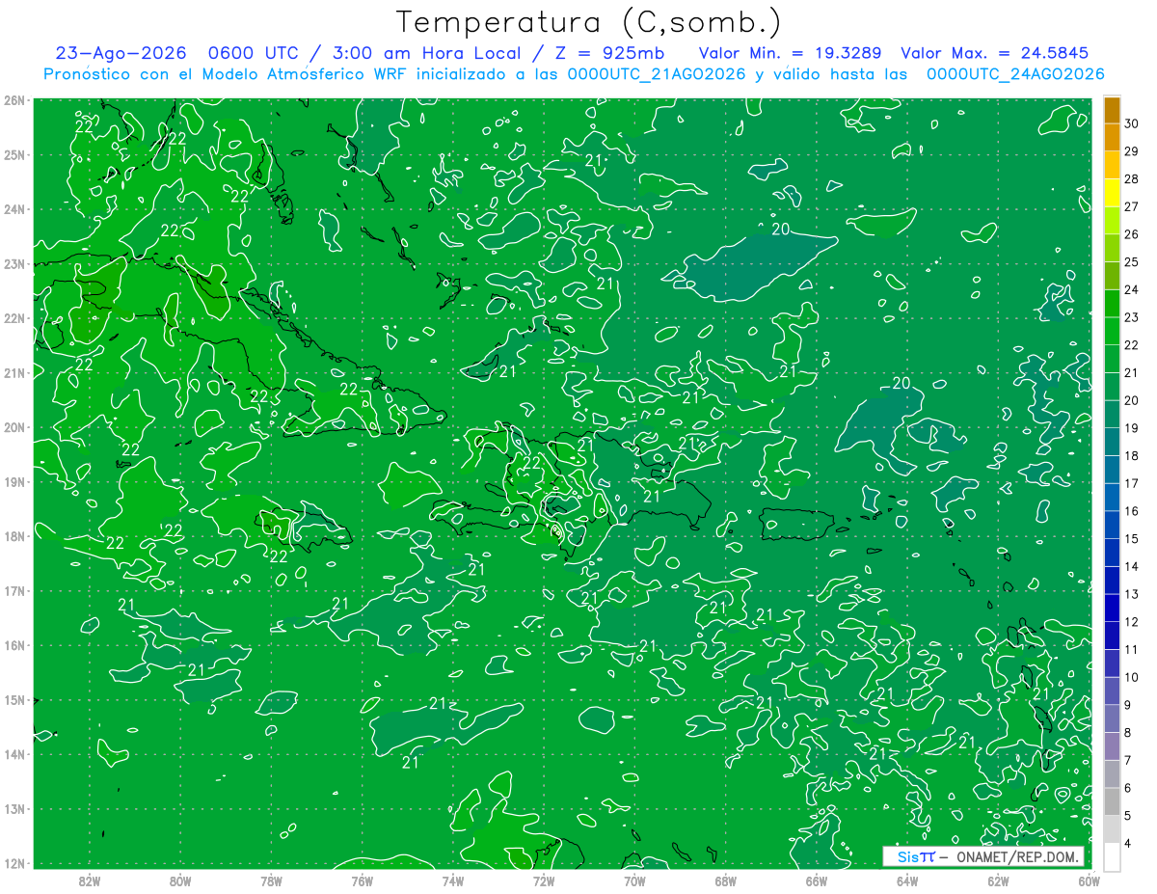The height and width of the screenshot is (894, 1157).
Task: Click the color scale label '10'
Action: click(x=1131, y=677)
